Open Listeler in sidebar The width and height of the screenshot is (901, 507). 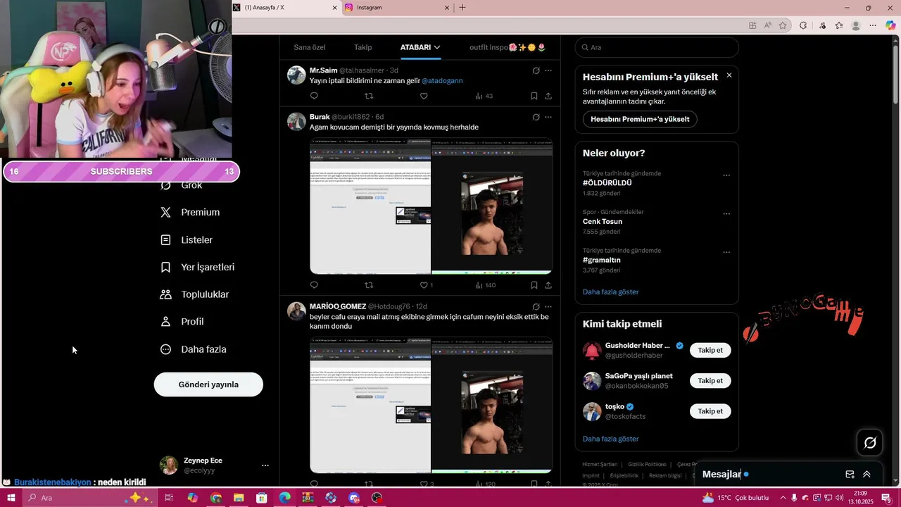[x=187, y=239]
